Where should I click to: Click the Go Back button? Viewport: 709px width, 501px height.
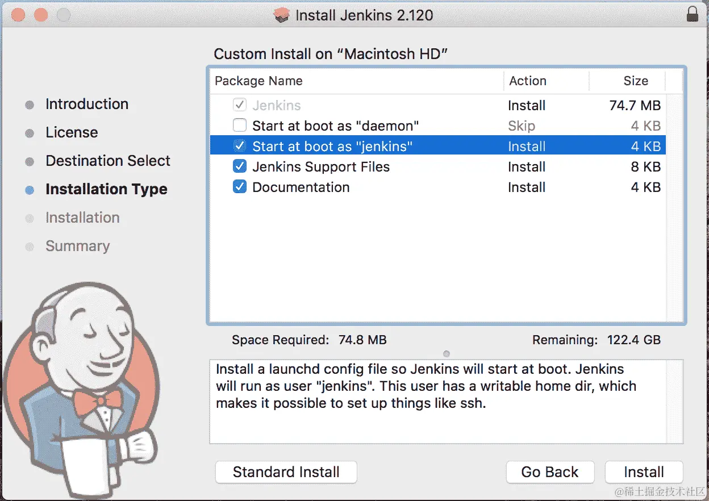coord(550,472)
